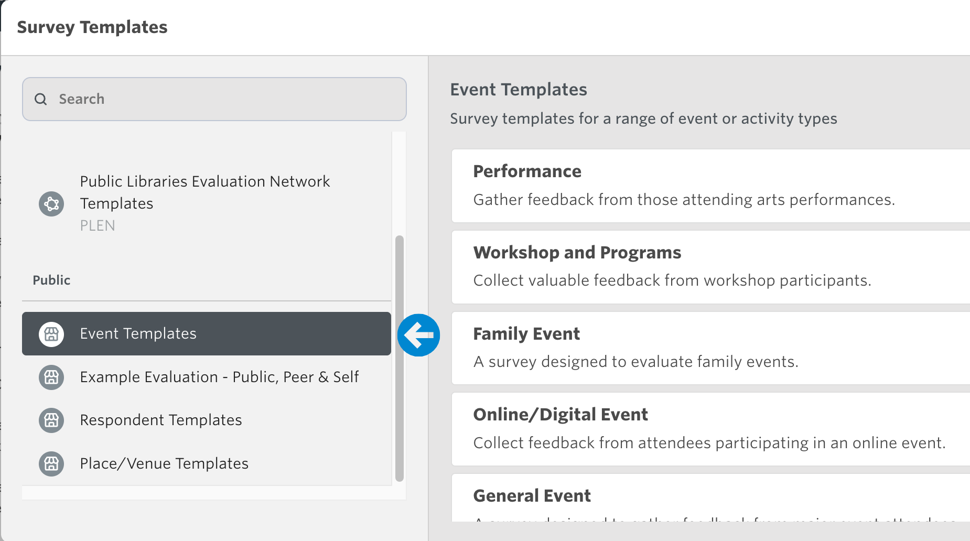Click the Example Evaluation category icon
The height and width of the screenshot is (541, 970).
point(51,377)
